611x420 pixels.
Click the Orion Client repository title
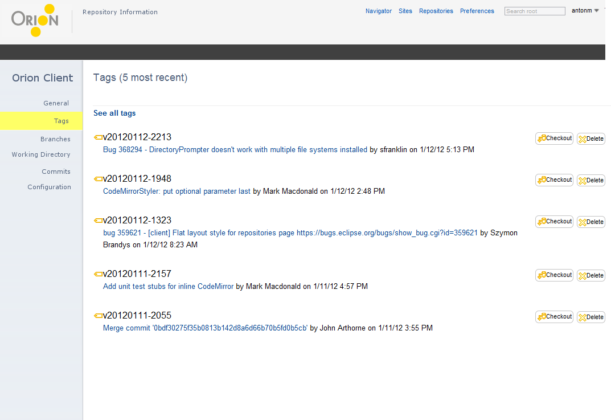point(43,78)
